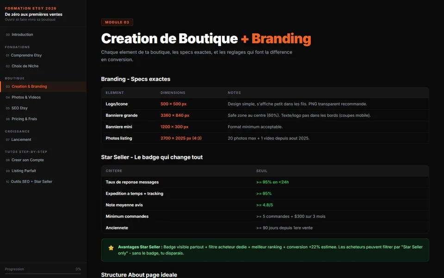Screen dimensions: 444x278
Task: Click the NOTES column header
Action: 234,93
